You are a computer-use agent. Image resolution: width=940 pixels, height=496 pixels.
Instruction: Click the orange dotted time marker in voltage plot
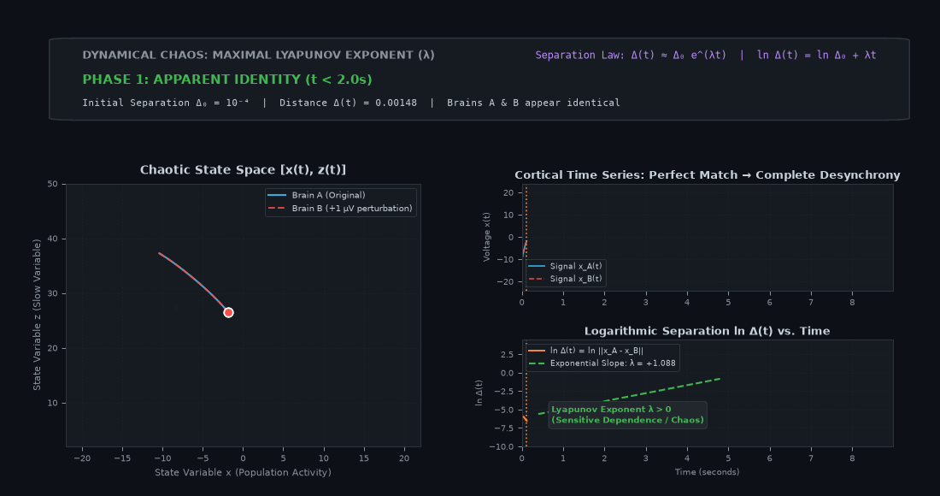pyautogui.click(x=526, y=238)
